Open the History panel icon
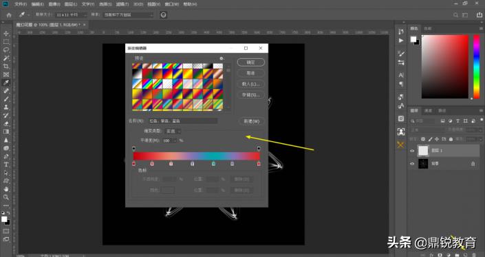485x257 pixels. [401, 32]
